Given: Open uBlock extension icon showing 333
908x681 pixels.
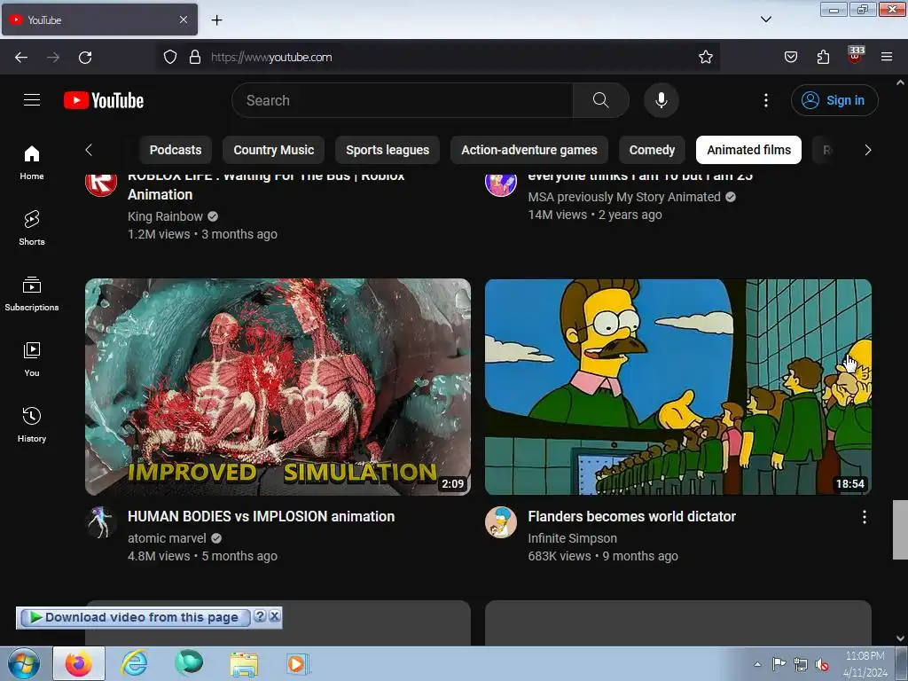Looking at the screenshot, I should (856, 55).
